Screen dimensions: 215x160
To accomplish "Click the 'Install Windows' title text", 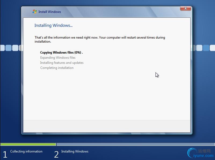I will point(50,12).
